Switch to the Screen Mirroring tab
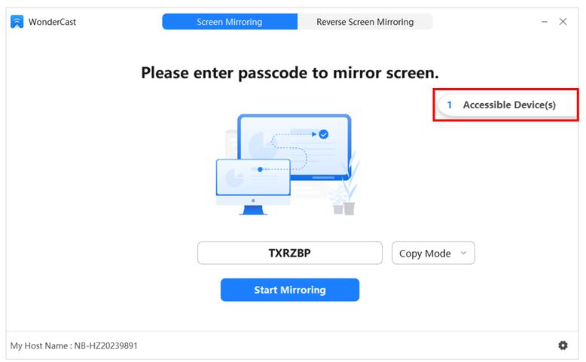Viewport: 586px width, 362px height. (x=230, y=22)
